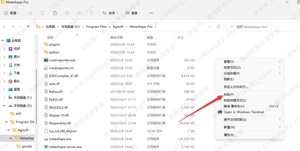Image resolution: width=300 pixels, height=151 pixels.
Task: Click the Cut scissors icon in toolbar
Action: click(x=31, y=13)
